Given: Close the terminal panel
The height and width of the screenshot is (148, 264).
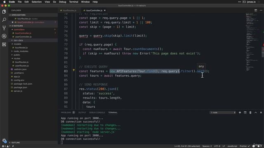Looking at the screenshot, I should point(261,112).
